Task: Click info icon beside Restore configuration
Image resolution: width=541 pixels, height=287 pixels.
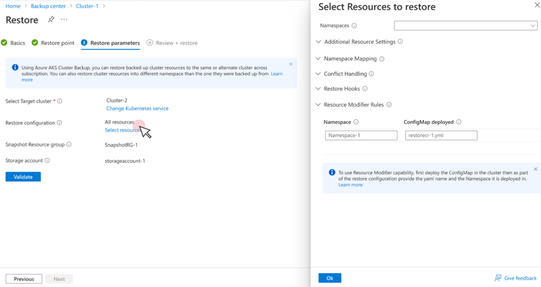Action: point(59,123)
